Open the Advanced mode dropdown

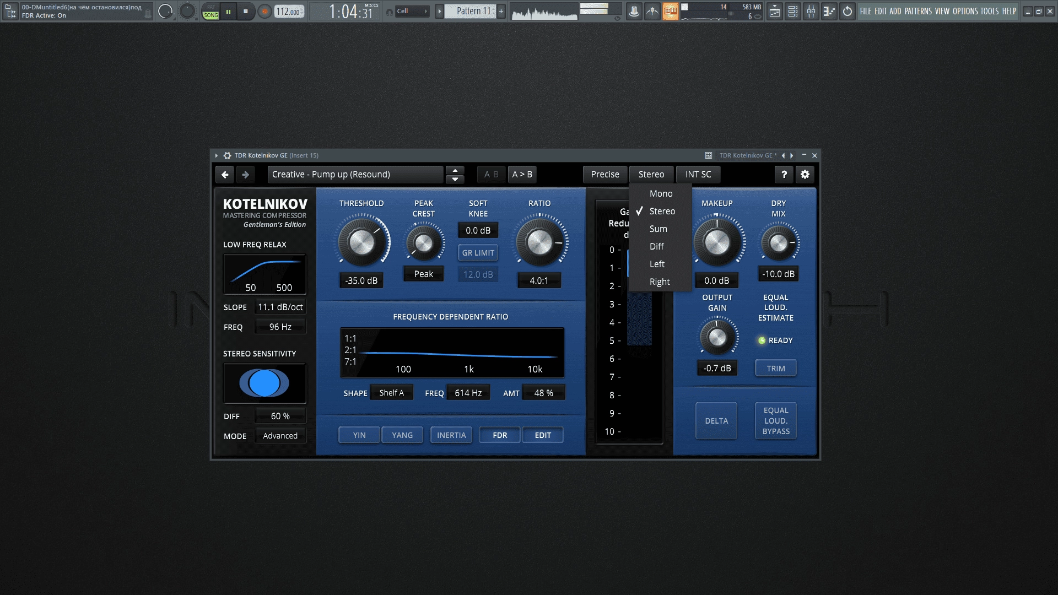[280, 436]
